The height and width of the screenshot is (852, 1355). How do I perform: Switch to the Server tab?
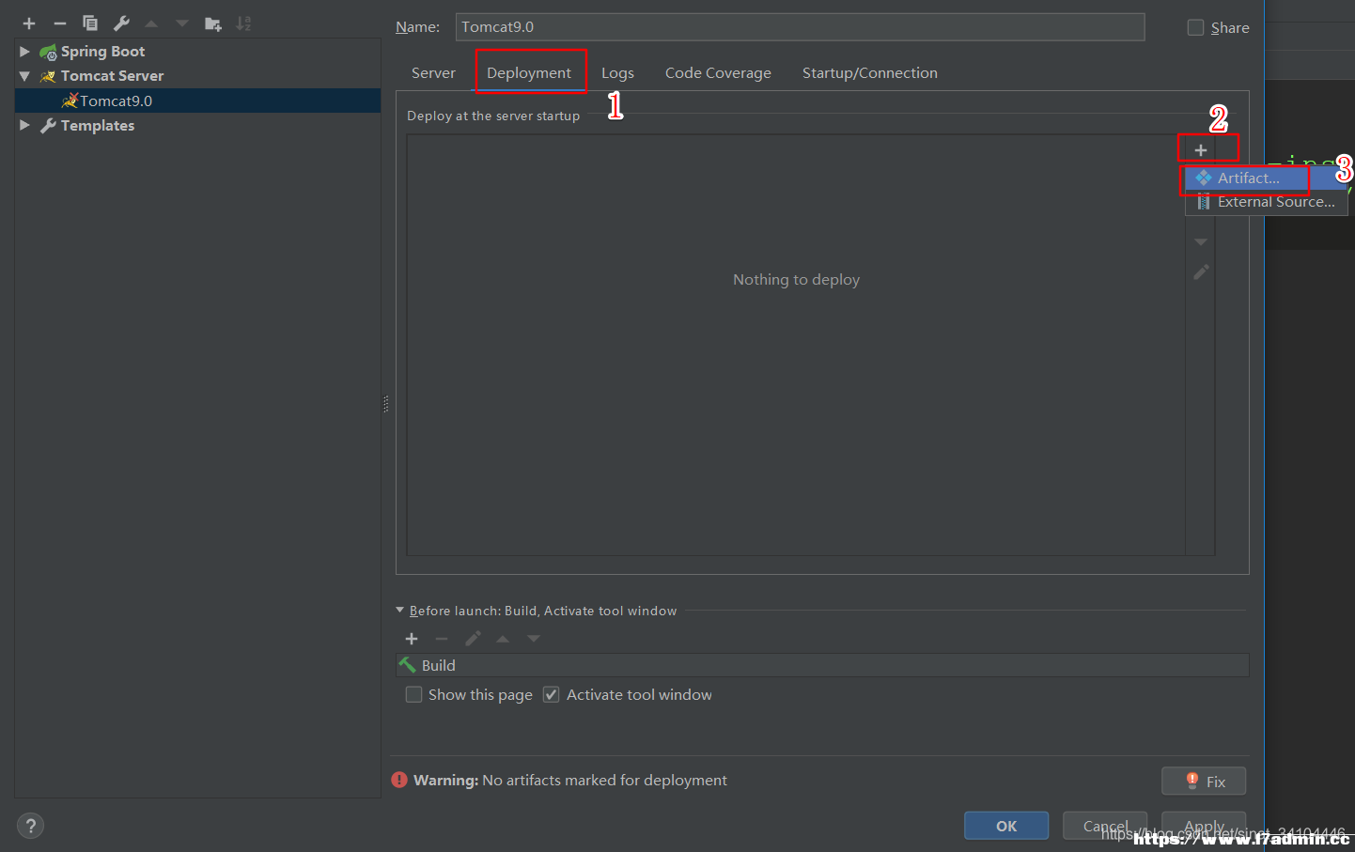[433, 73]
